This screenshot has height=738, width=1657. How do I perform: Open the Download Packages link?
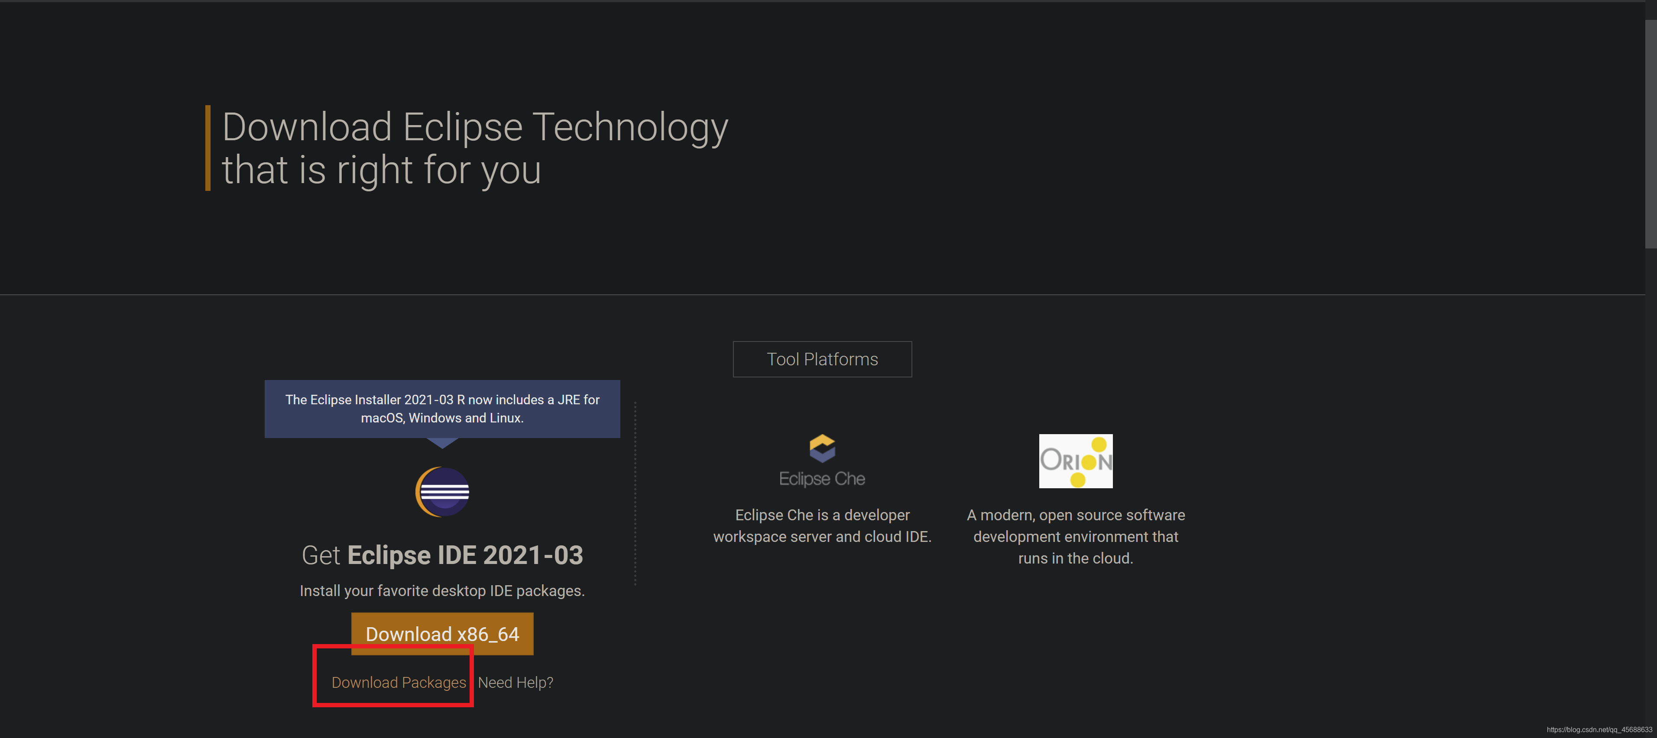coord(398,683)
